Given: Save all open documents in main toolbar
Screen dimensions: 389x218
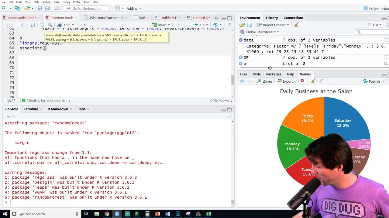Looking at the screenshot, I should point(47,8).
